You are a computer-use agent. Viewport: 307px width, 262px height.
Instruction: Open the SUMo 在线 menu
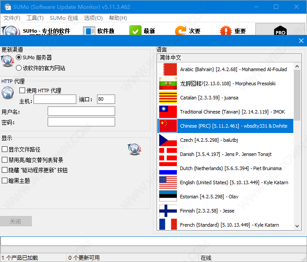[x=64, y=18]
